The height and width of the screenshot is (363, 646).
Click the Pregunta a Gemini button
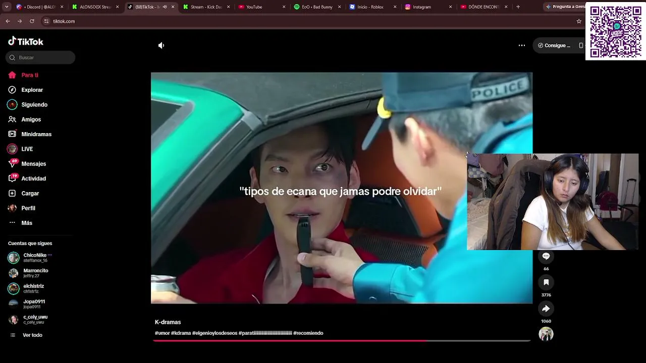[x=565, y=7]
